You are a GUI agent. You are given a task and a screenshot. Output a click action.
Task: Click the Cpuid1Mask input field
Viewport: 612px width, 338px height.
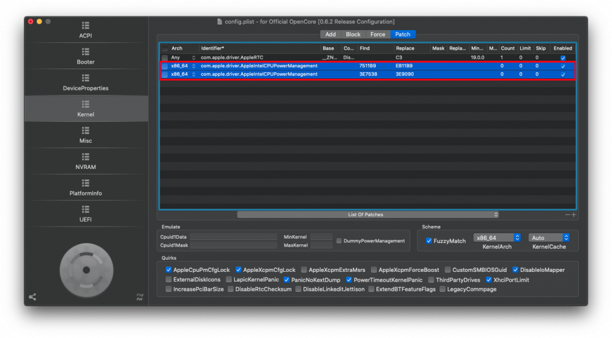233,245
